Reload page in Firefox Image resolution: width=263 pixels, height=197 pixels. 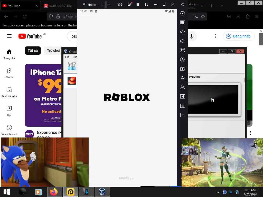[25, 17]
